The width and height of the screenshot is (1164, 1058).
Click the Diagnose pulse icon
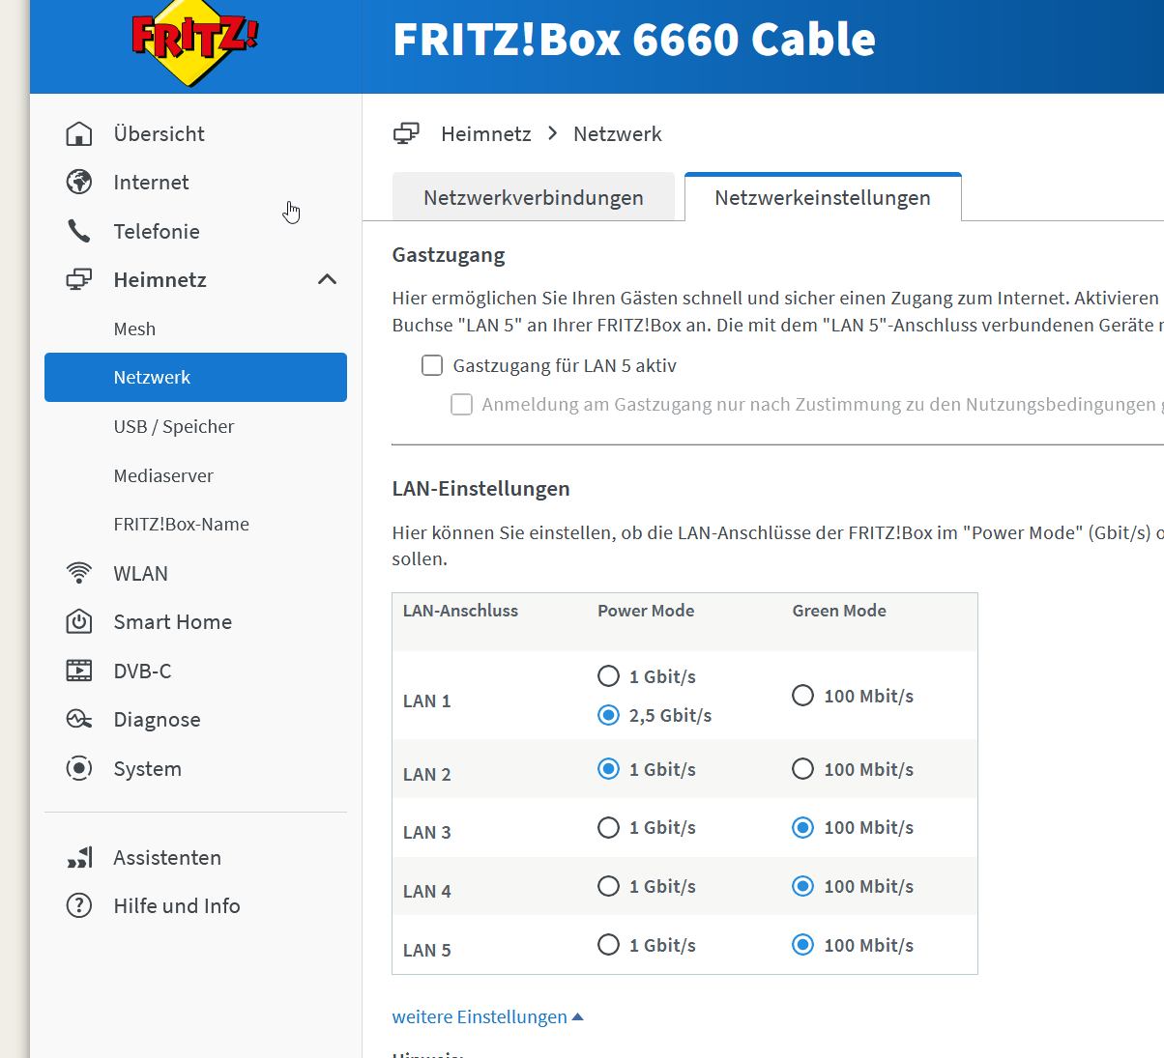point(79,720)
